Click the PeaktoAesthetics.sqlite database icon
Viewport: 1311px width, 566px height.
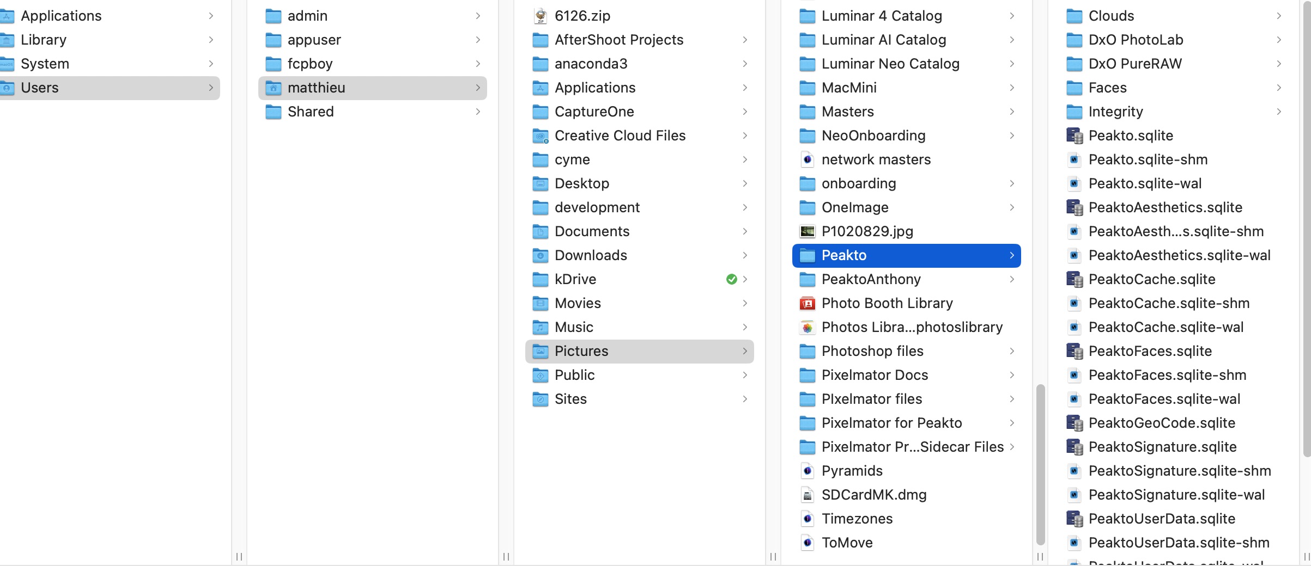1074,207
